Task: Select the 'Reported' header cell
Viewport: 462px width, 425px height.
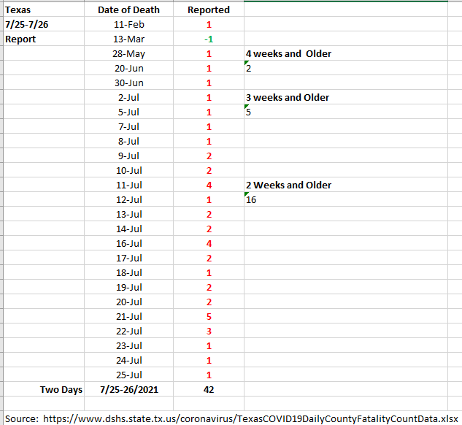Action: [209, 9]
